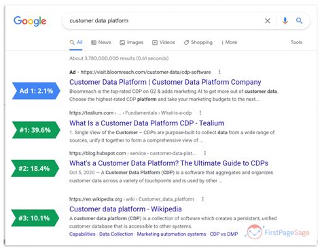Viewport: 322px width, 250px height.
Task: Open the Tools options
Action: (x=296, y=42)
